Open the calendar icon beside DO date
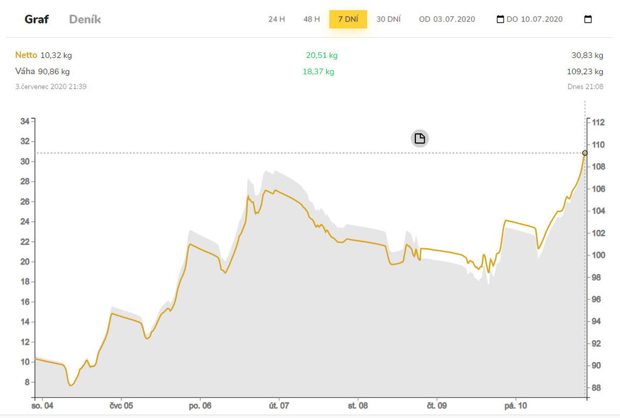Image resolution: width=620 pixels, height=418 pixels. 588,19
